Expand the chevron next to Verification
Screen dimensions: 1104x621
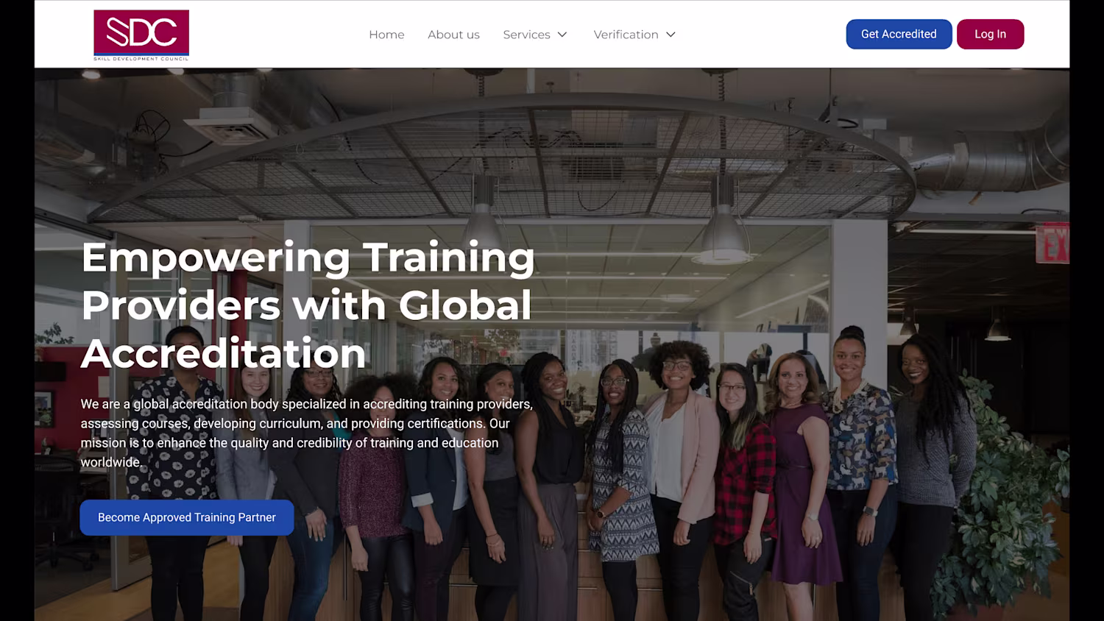coord(670,35)
